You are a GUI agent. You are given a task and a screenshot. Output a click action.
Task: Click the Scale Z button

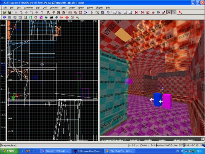(x=130, y=12)
